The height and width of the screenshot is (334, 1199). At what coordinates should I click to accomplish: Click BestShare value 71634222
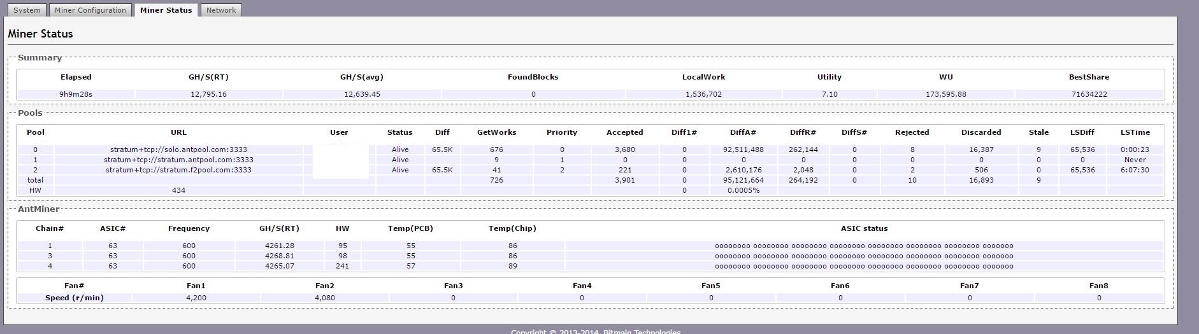(x=1089, y=94)
